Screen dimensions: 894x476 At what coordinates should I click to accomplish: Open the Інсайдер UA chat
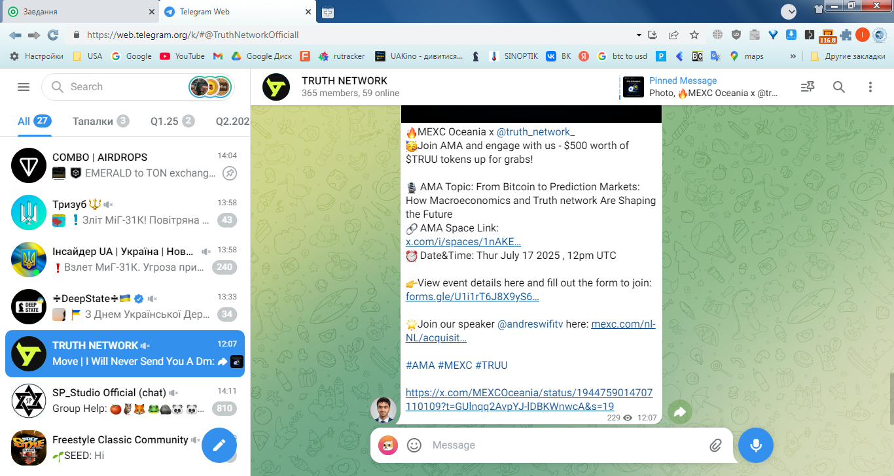(x=125, y=260)
